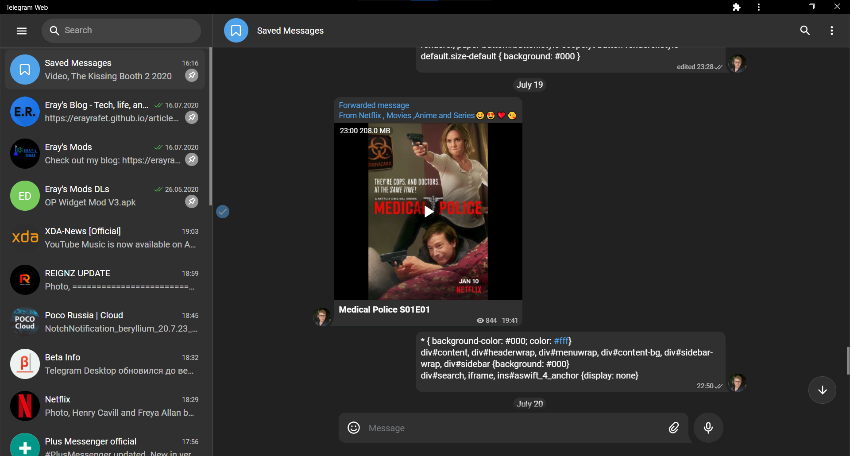Open the emoji picker in the message bar
Screen dimensions: 850x456
353,428
